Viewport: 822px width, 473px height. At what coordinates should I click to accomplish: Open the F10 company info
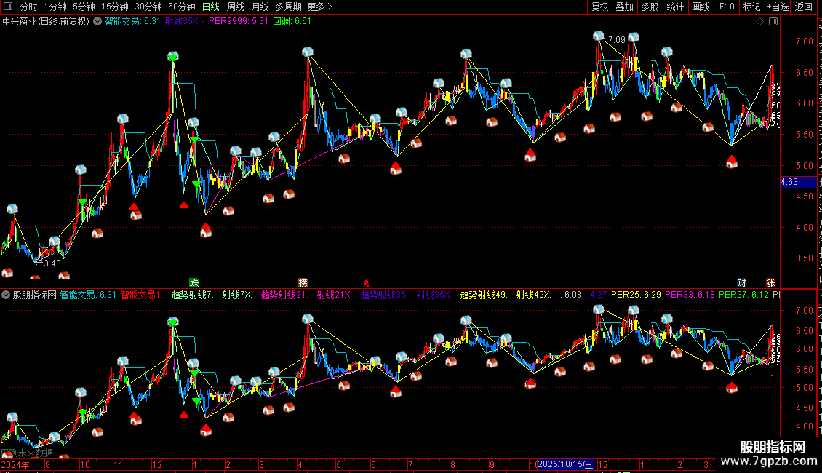pyautogui.click(x=727, y=7)
